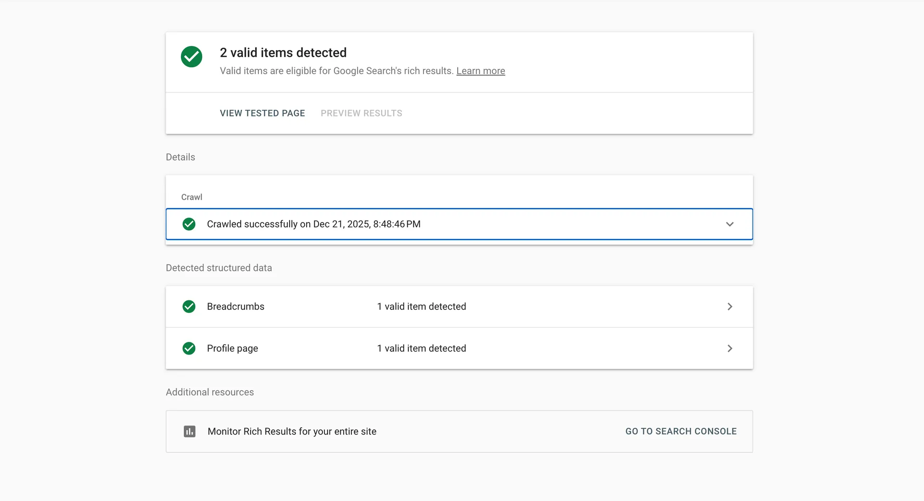This screenshot has height=501, width=924.
Task: Switch to the VIEW TESTED PAGE tab
Action: [262, 113]
